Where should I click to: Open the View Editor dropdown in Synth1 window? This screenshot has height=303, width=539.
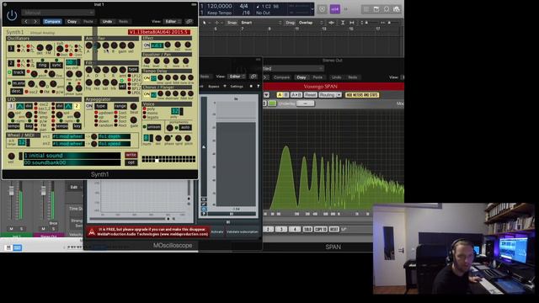click(172, 21)
